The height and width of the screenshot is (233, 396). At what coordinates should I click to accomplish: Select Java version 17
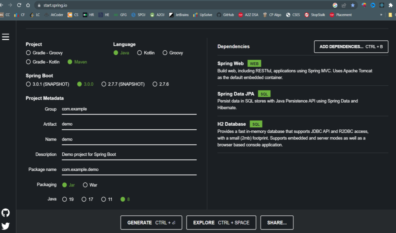click(87, 200)
